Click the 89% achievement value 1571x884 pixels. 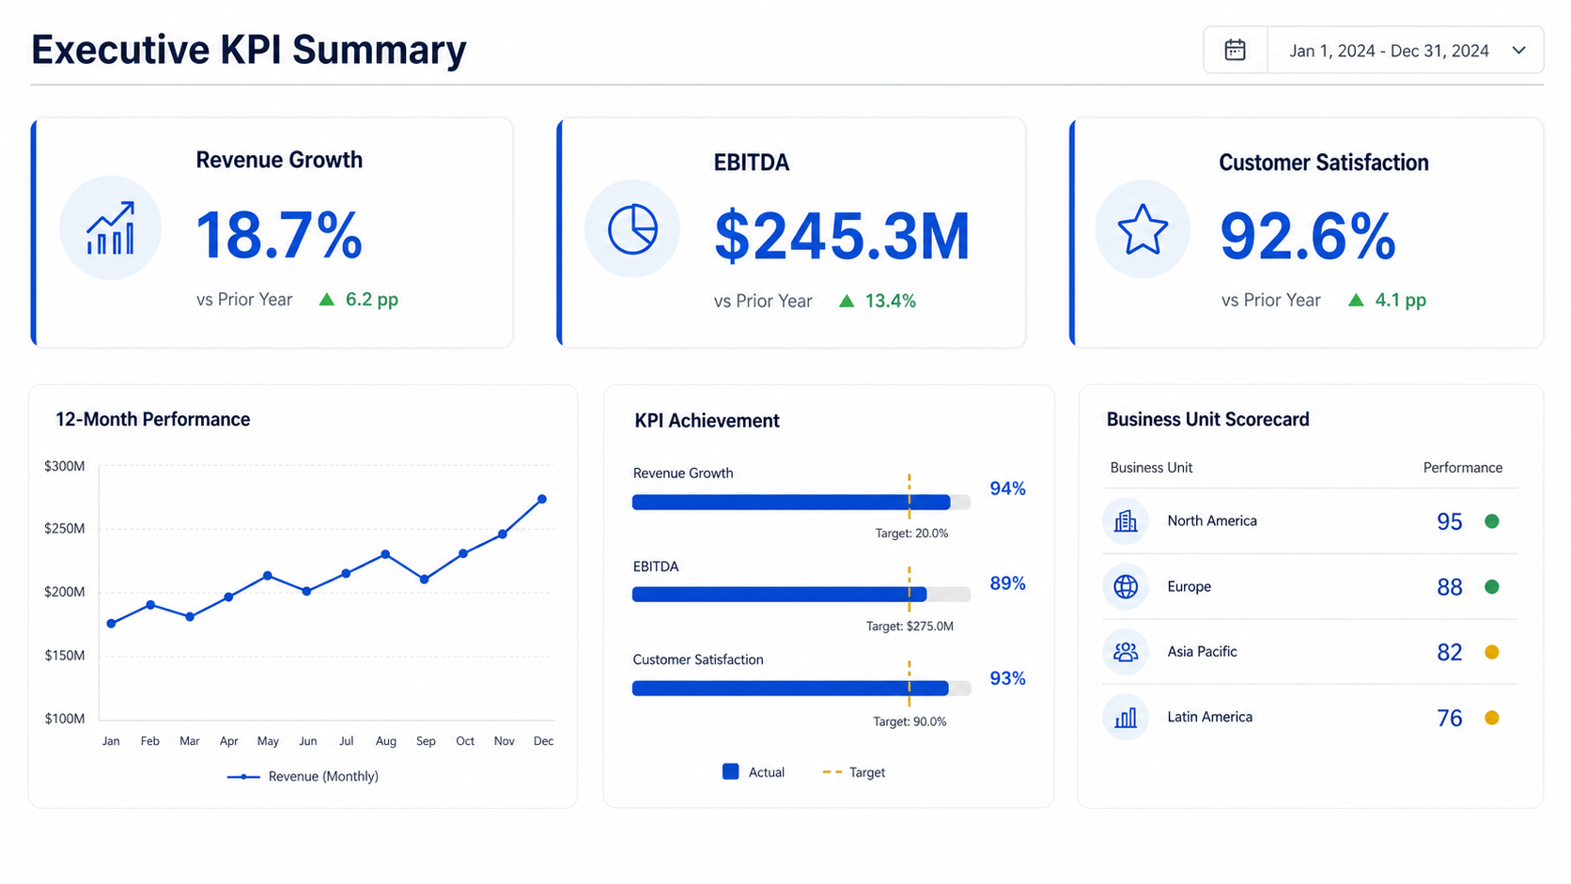point(1007,583)
